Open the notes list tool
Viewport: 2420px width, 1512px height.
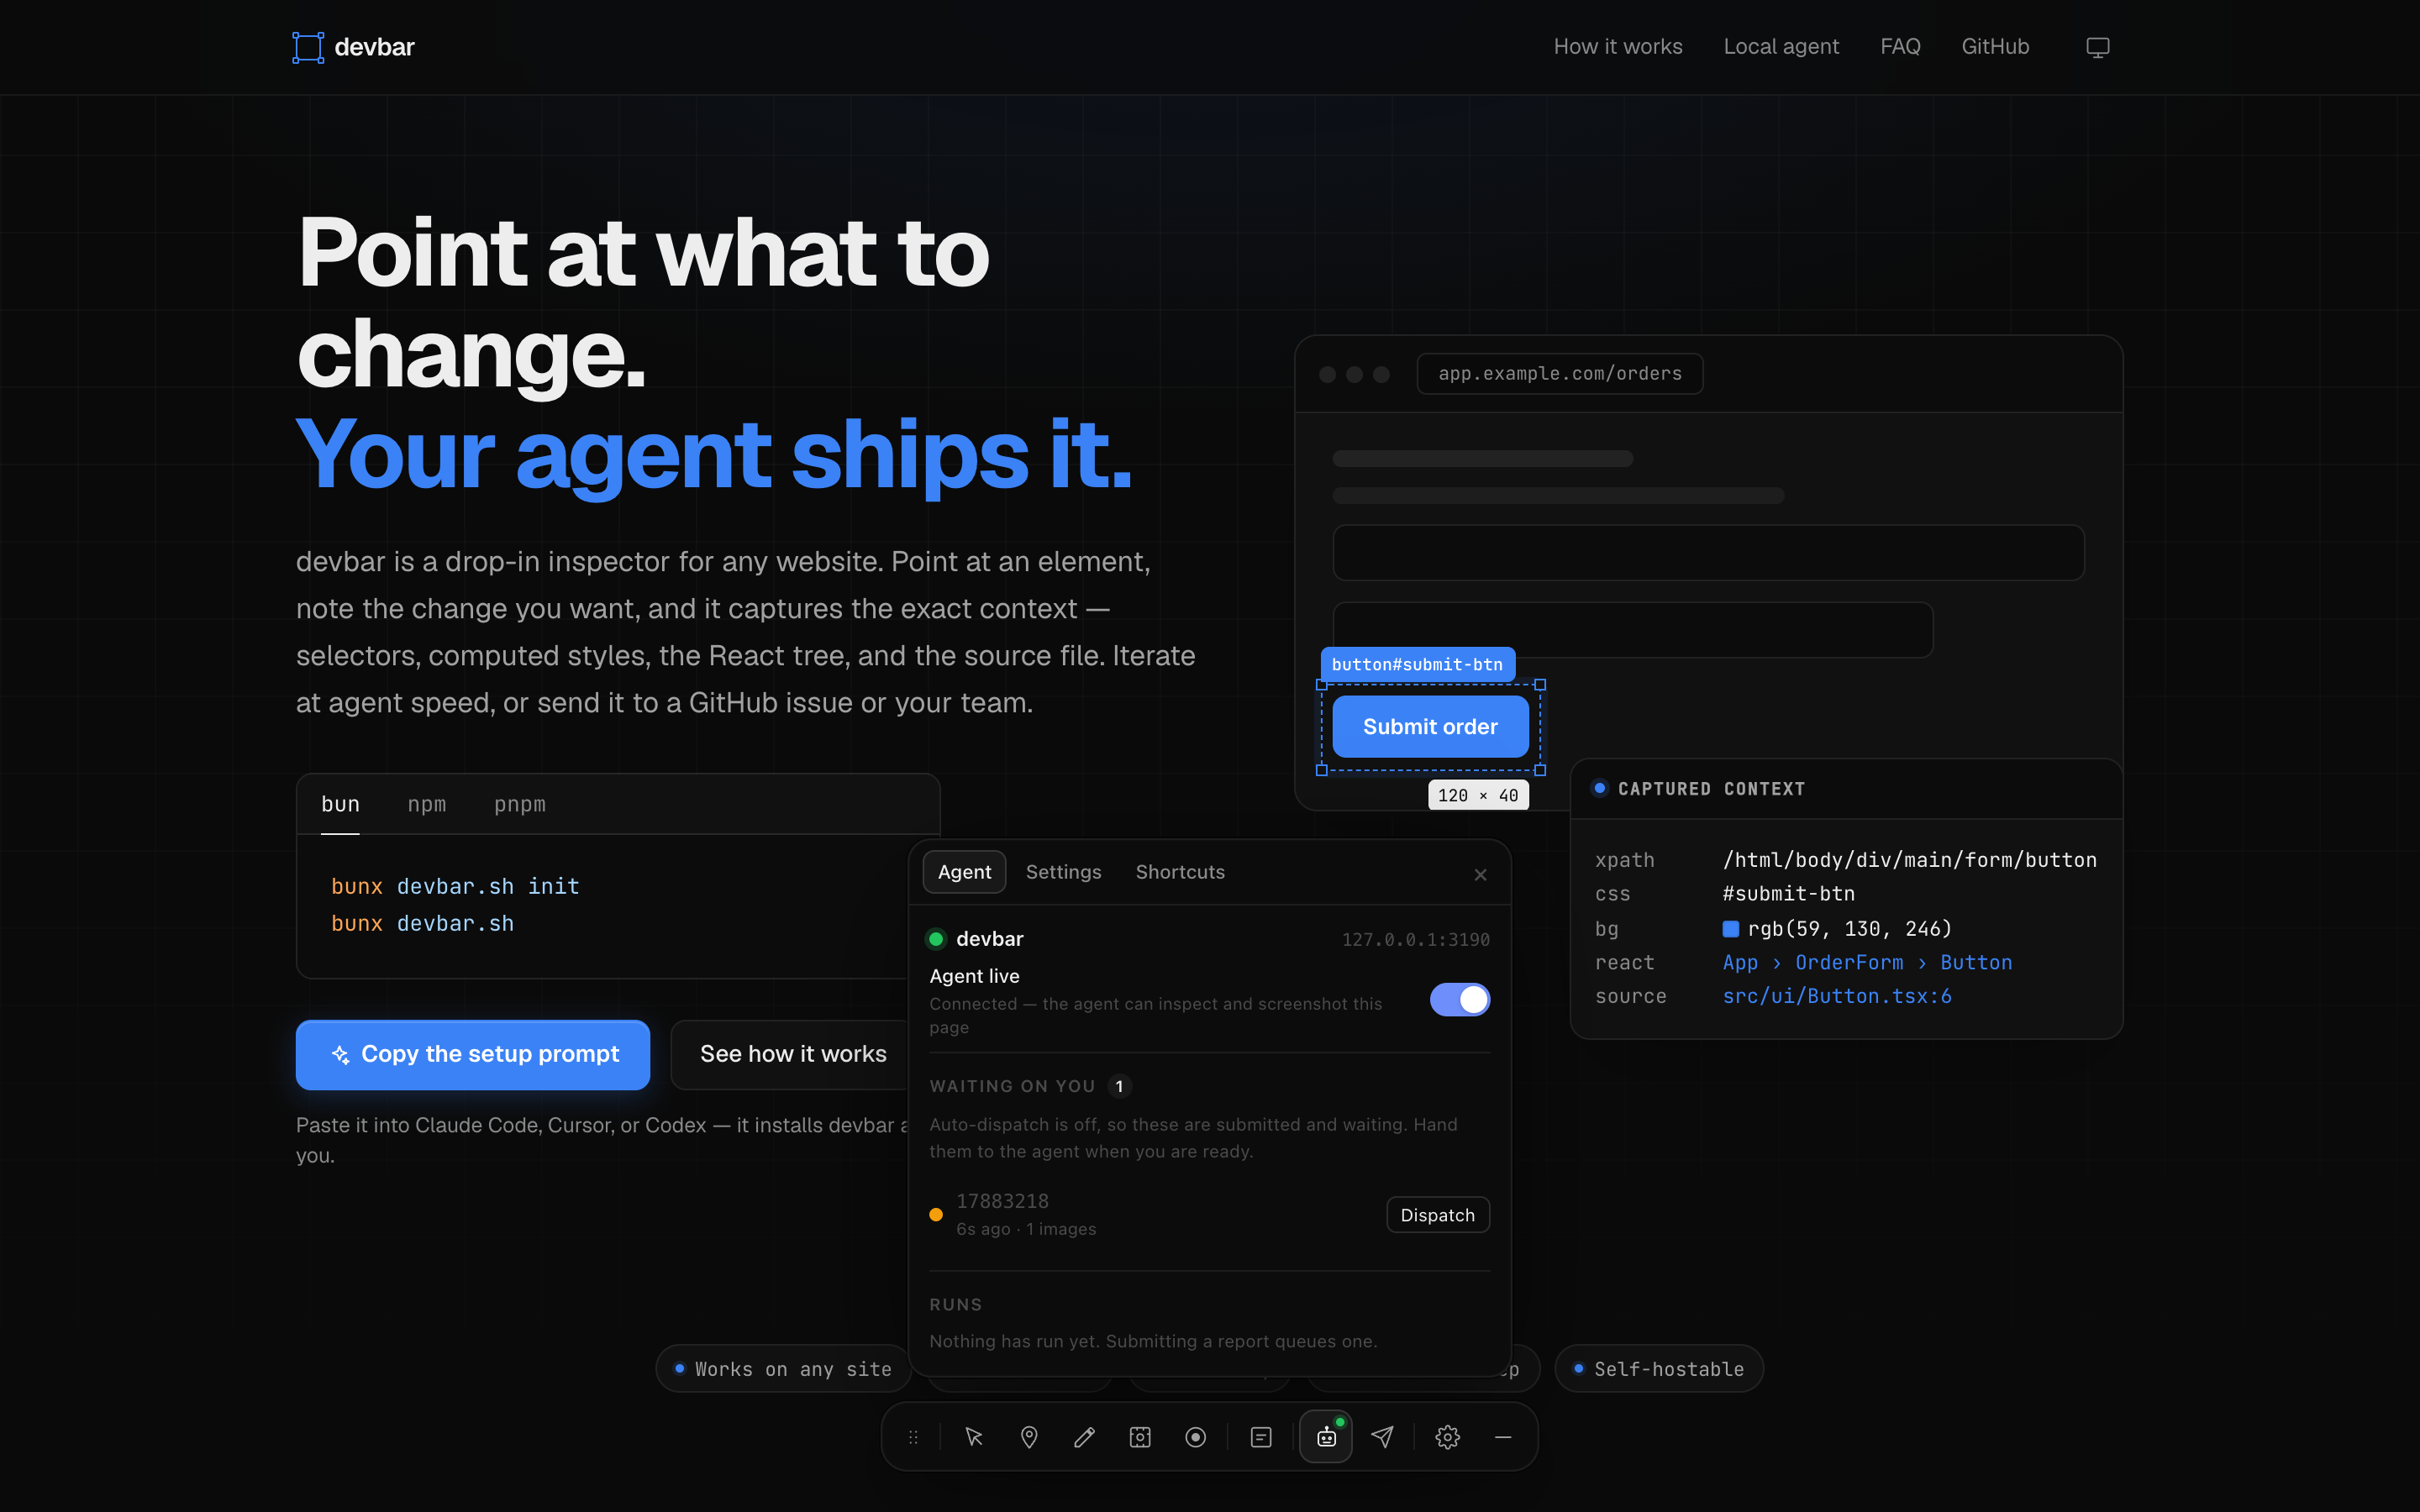tap(1261, 1437)
